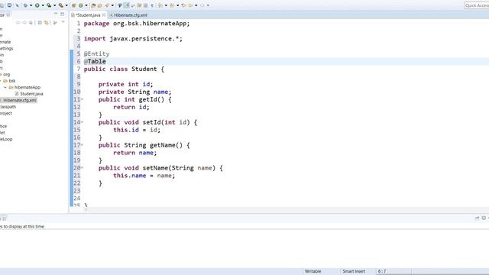Toggle the highlighted editor mode button in toolbar
The image size is (489, 275).
[126, 5]
